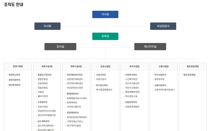
Task: Choose the 장량국민체육센터 entry
Action: 75,79
